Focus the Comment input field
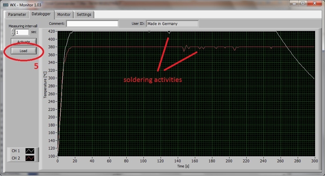This screenshot has width=325, height=176. 92,24
